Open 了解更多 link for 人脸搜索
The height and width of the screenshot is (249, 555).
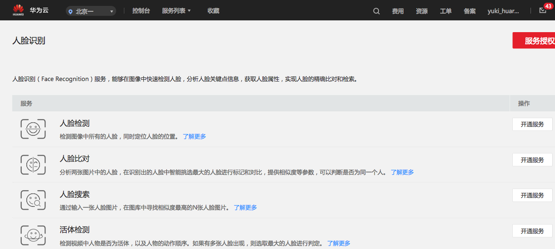[245, 207]
